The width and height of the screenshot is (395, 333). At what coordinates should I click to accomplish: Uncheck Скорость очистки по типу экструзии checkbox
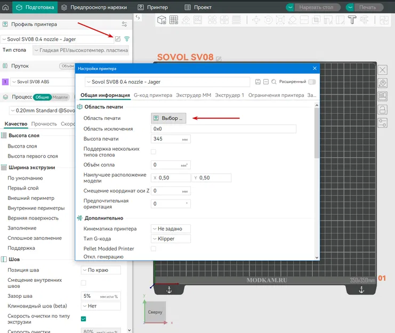coord(83,319)
